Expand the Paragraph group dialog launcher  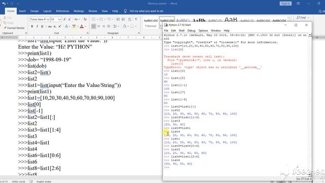[x=139, y=33]
